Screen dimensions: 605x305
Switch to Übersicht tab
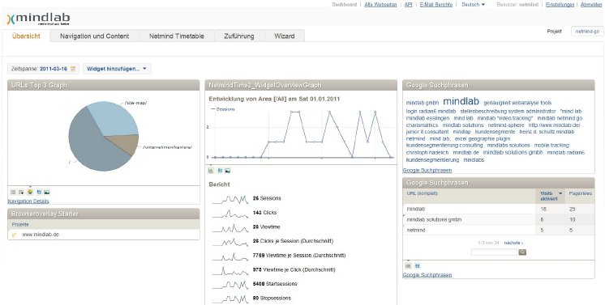click(26, 36)
